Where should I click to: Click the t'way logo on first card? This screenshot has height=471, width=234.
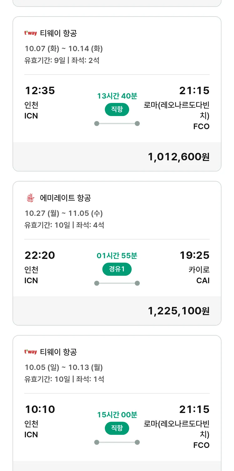click(x=31, y=33)
